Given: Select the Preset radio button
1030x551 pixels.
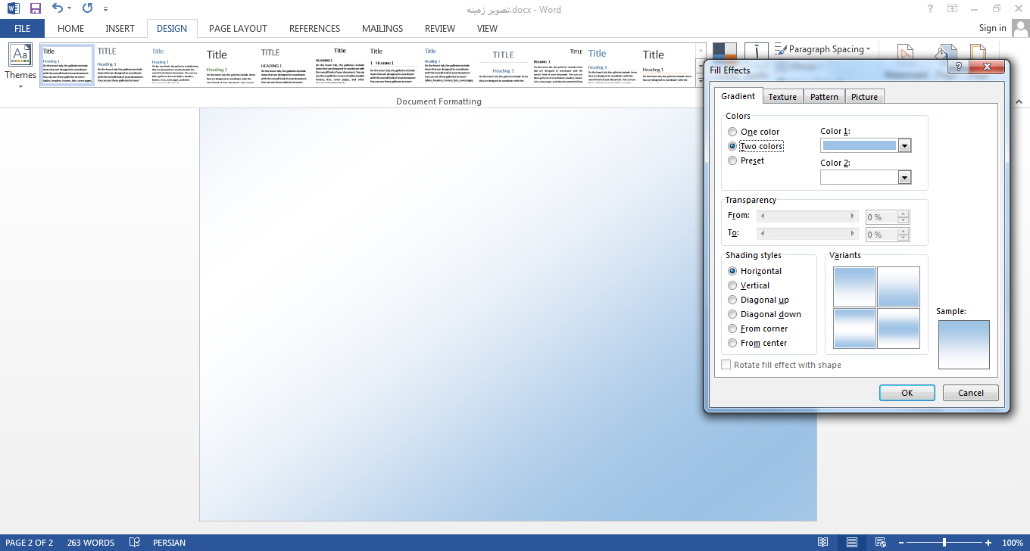Looking at the screenshot, I should tap(732, 160).
